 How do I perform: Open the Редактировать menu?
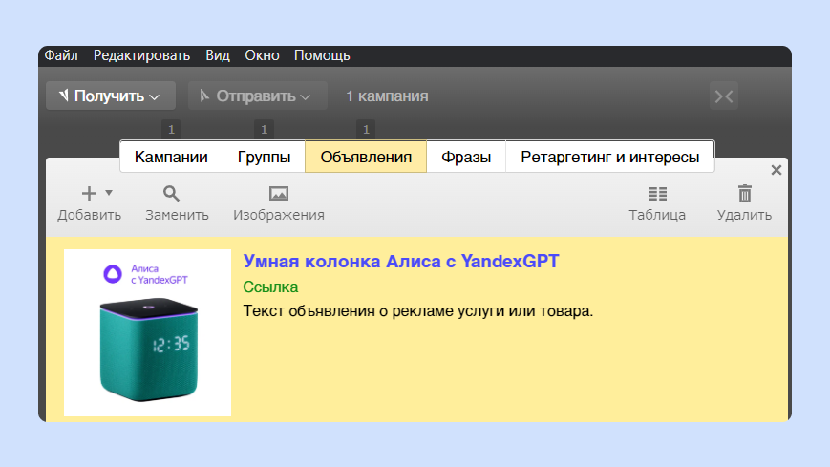[x=141, y=55]
